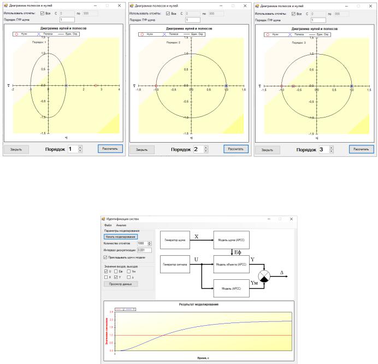Click the 'Модель шума (АРСС)' block

click(231, 240)
